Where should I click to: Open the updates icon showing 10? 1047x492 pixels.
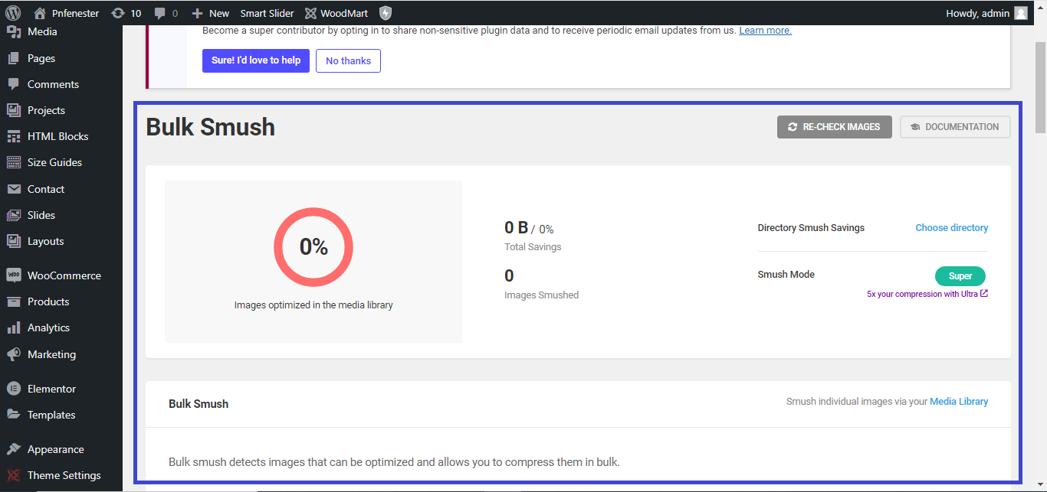pos(118,13)
